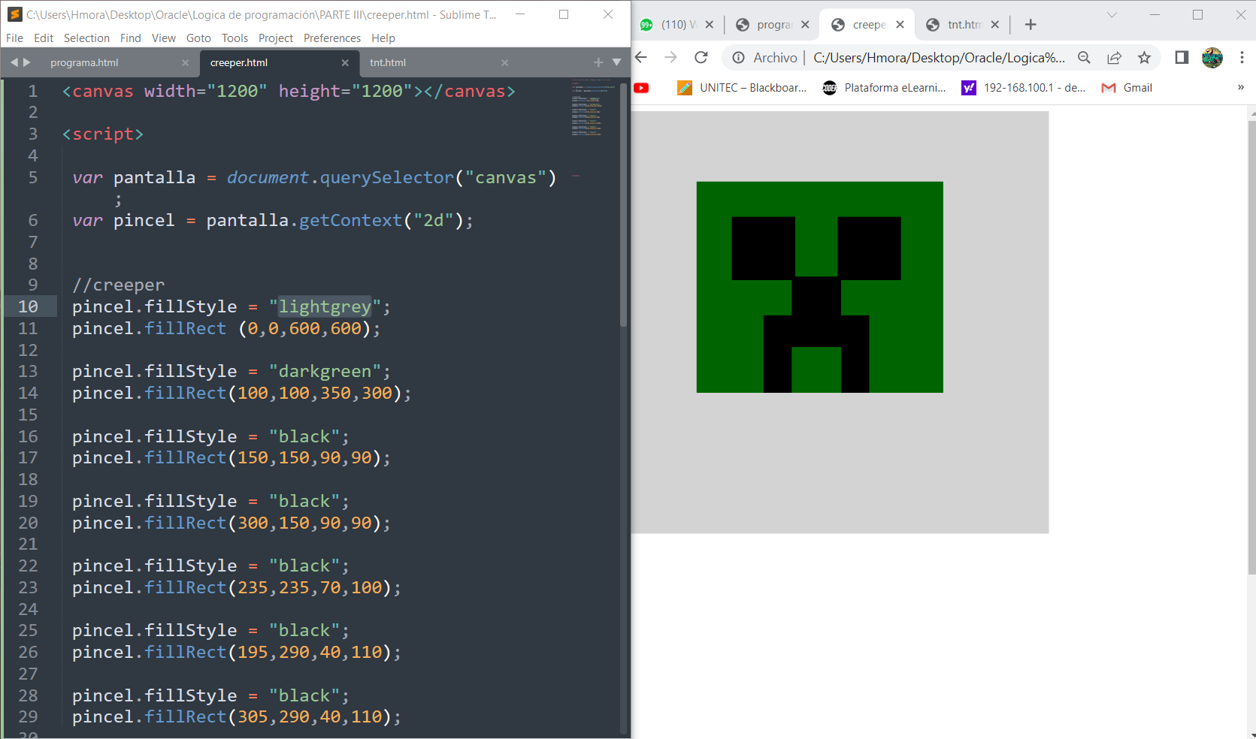Image resolution: width=1256 pixels, height=739 pixels.
Task: Close the creeper.html editor tab
Action: (345, 63)
